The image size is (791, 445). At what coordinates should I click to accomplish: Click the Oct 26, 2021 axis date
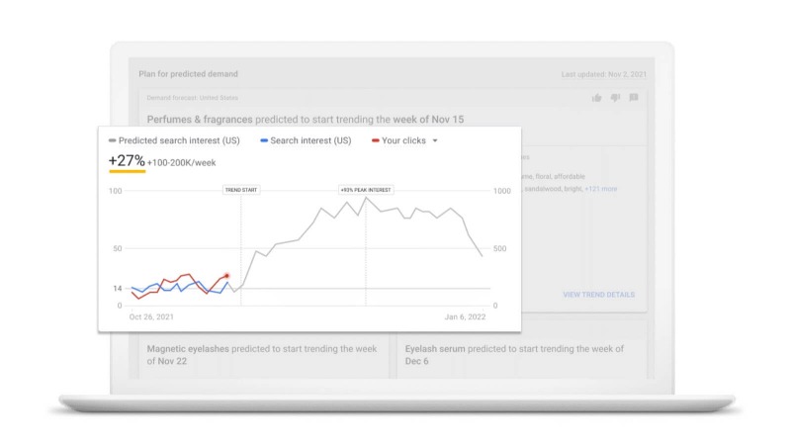[151, 316]
